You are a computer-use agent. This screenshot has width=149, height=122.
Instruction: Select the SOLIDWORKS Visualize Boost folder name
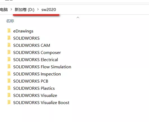pyautogui.click(x=41, y=103)
